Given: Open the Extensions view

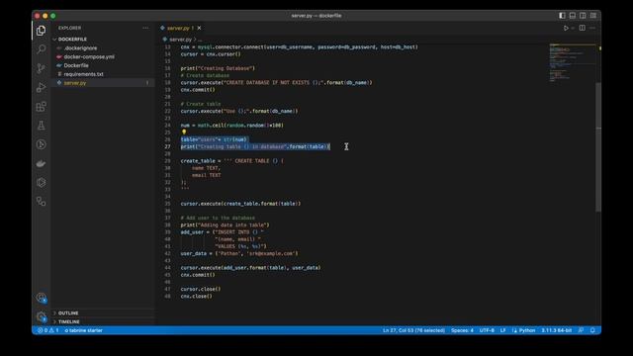Looking at the screenshot, I should click(41, 107).
